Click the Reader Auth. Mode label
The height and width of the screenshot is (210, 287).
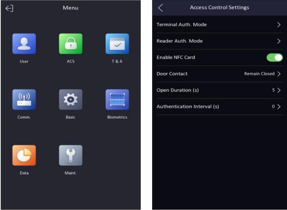(180, 41)
